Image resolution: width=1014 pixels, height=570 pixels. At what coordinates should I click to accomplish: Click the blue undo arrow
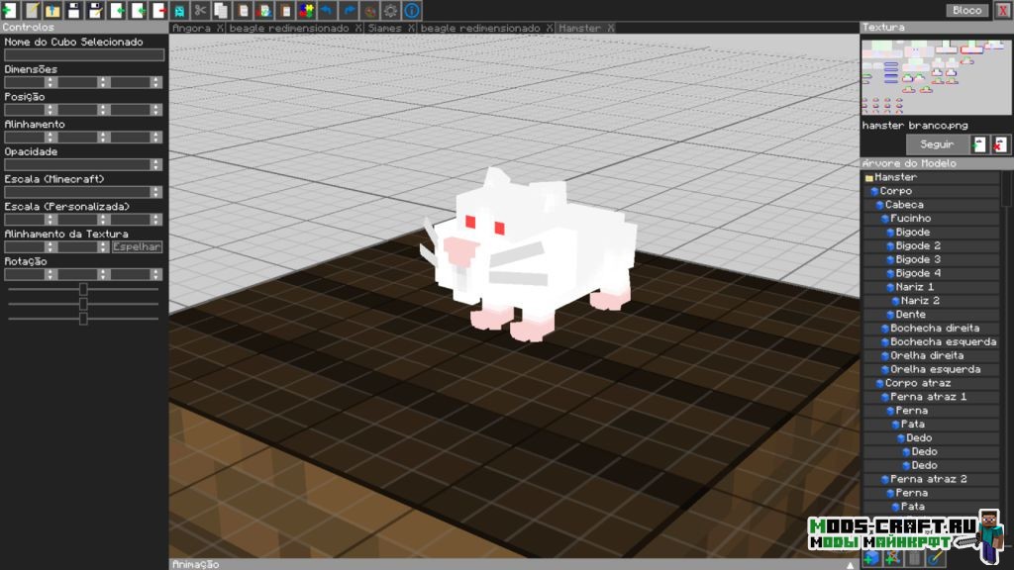pos(328,10)
